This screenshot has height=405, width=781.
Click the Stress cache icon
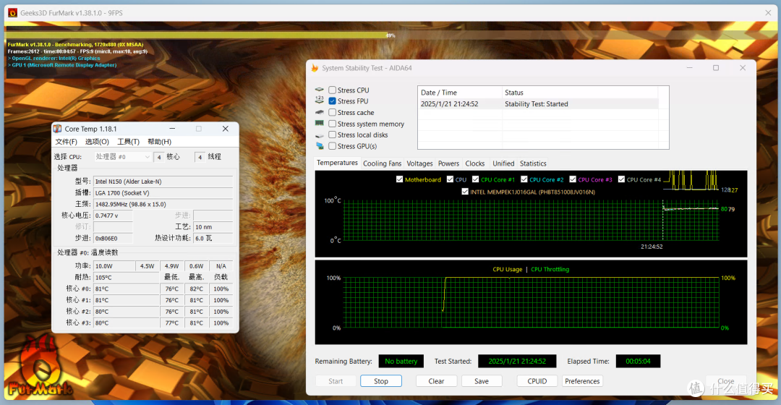click(x=320, y=113)
